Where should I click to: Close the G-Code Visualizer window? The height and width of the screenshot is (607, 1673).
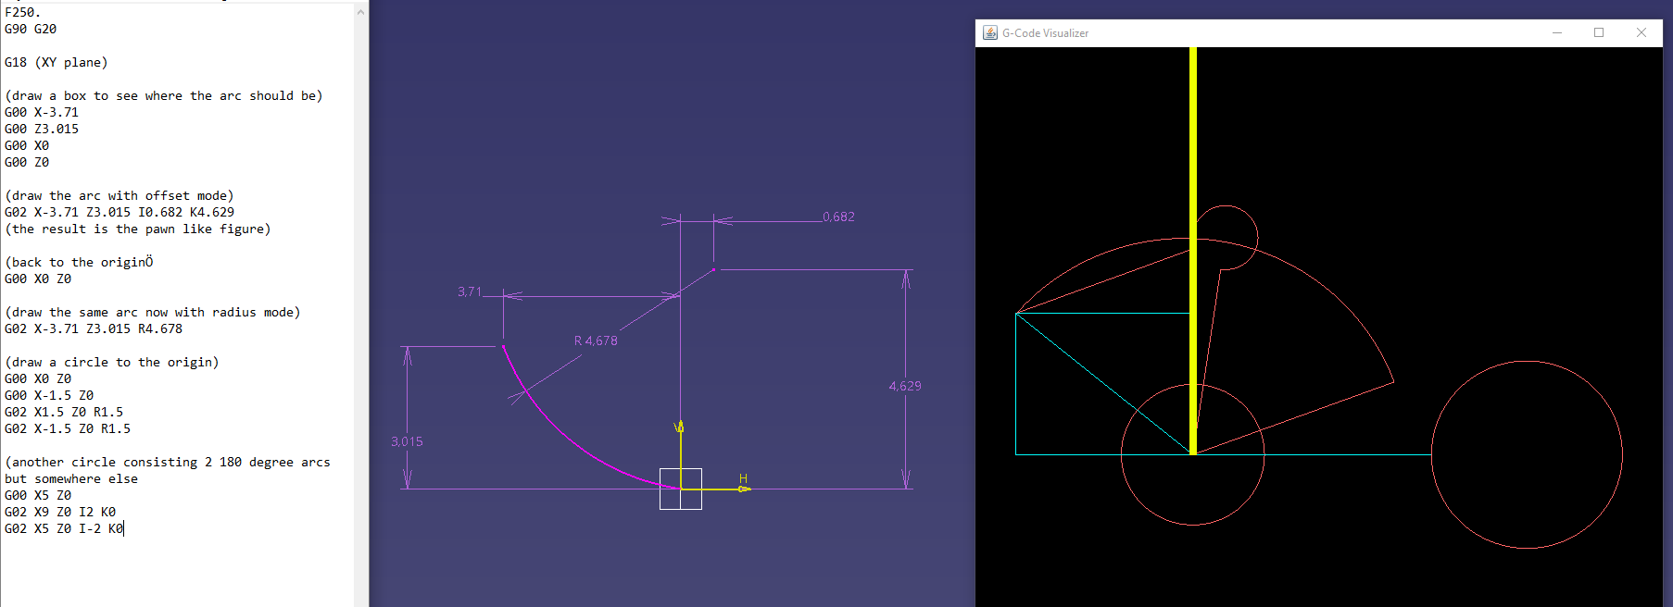coord(1642,32)
